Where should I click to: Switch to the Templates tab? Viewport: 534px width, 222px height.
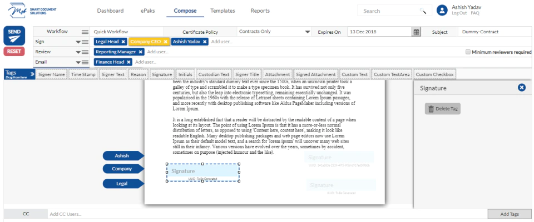[x=222, y=11]
